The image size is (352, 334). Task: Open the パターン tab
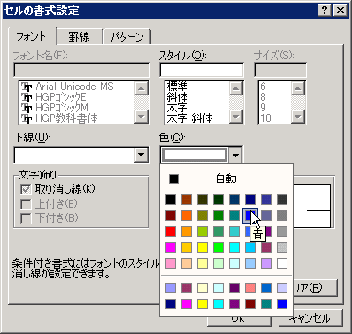[127, 37]
